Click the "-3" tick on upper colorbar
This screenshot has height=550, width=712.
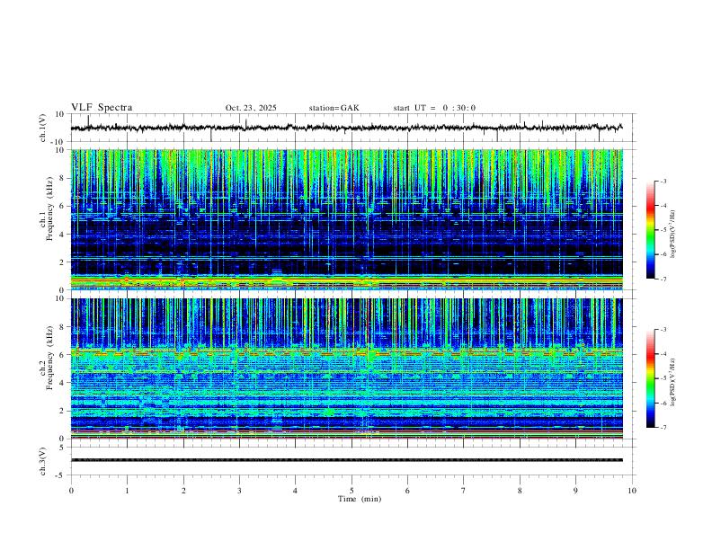663,181
